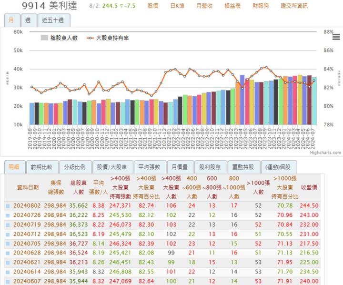
Task: Click the blue square icon beside 20240705
Action: click(x=8, y=244)
